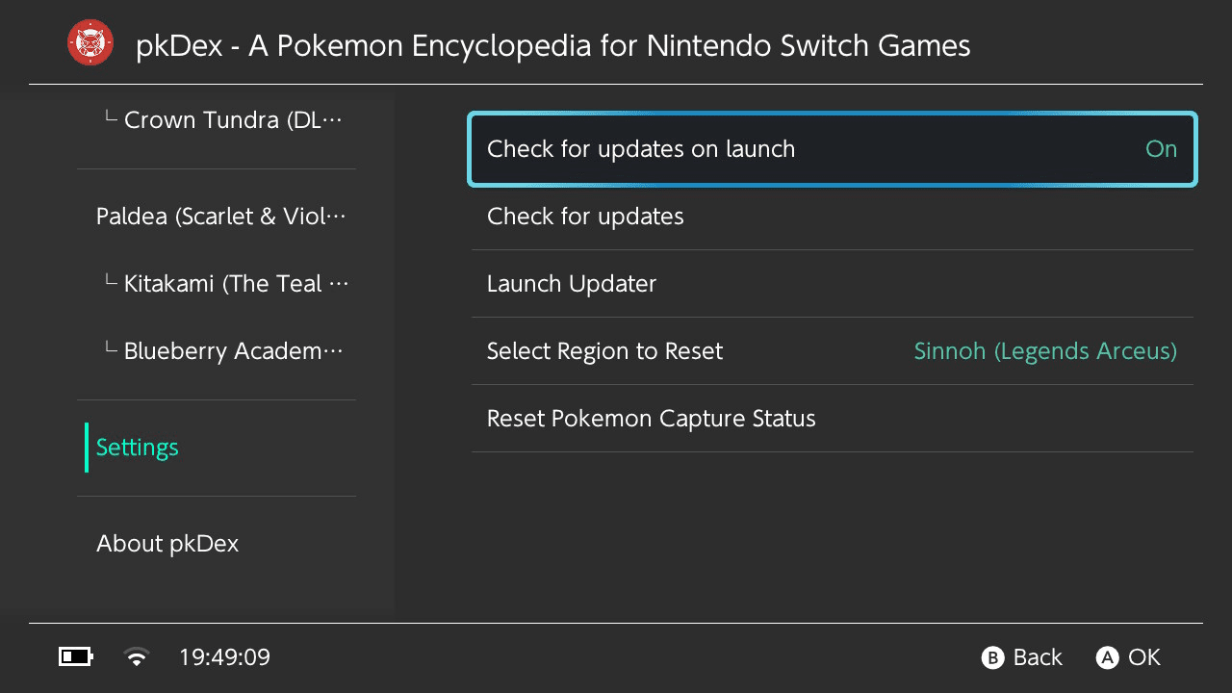
Task: Click the battery status icon
Action: [76, 657]
